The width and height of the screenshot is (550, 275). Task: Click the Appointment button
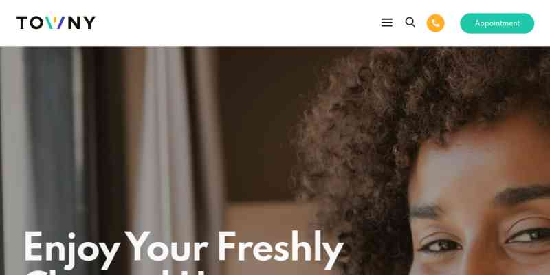[x=497, y=23]
